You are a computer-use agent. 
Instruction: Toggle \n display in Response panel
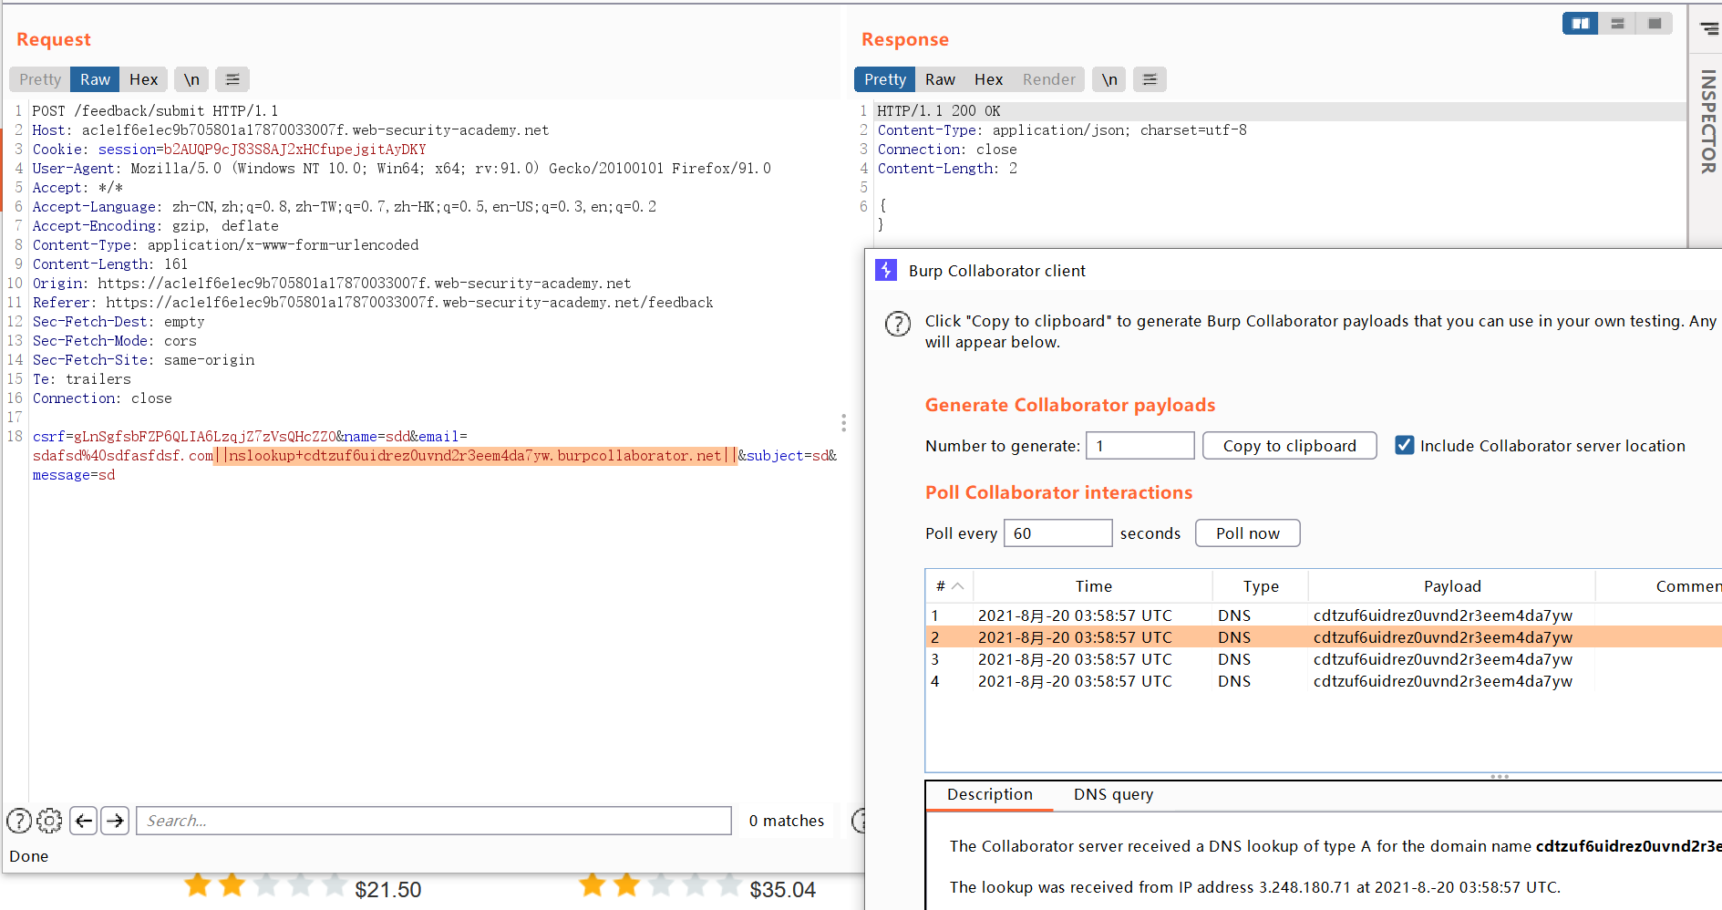click(x=1109, y=79)
